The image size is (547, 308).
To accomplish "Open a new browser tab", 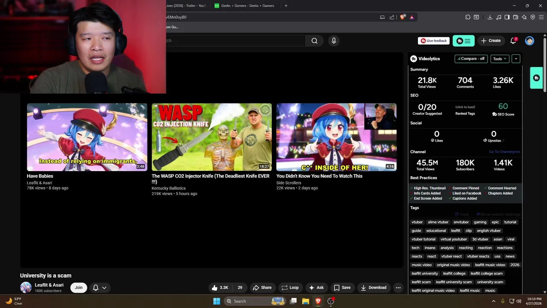I will click(x=286, y=6).
